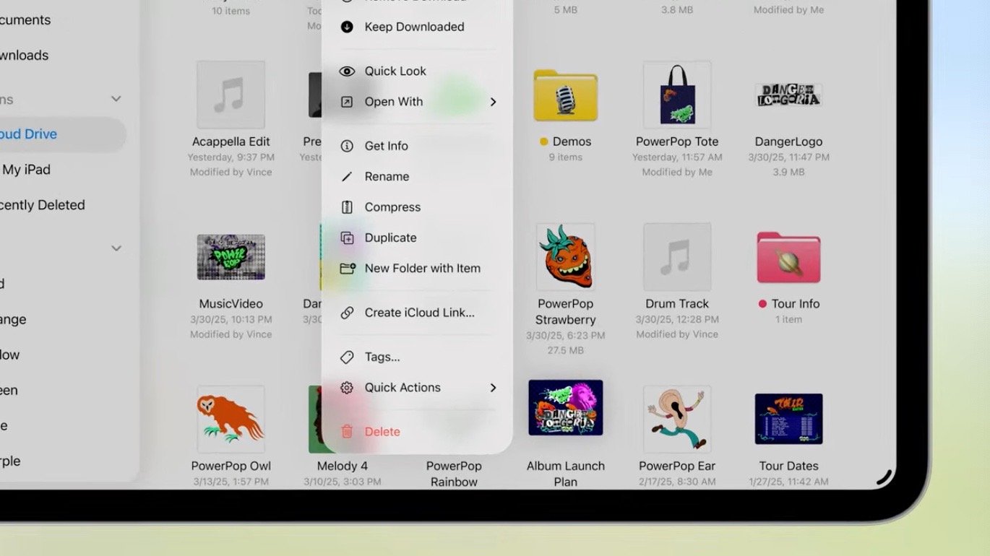The width and height of the screenshot is (990, 556).
Task: Select Create iCloud Link… menu entry
Action: [x=418, y=313]
